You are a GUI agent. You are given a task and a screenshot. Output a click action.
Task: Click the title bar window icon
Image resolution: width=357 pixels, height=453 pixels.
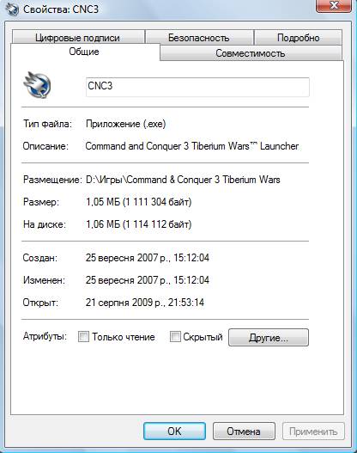tap(11, 9)
